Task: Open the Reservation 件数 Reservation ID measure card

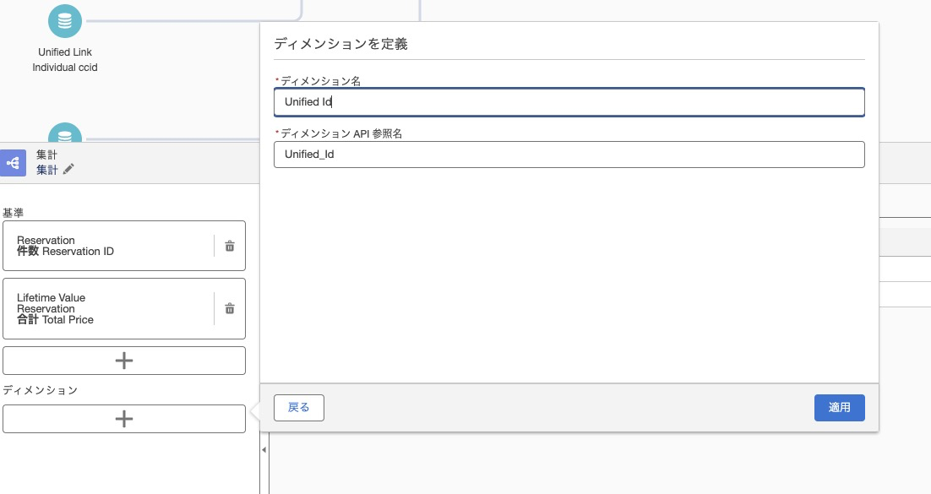Action: tap(108, 246)
